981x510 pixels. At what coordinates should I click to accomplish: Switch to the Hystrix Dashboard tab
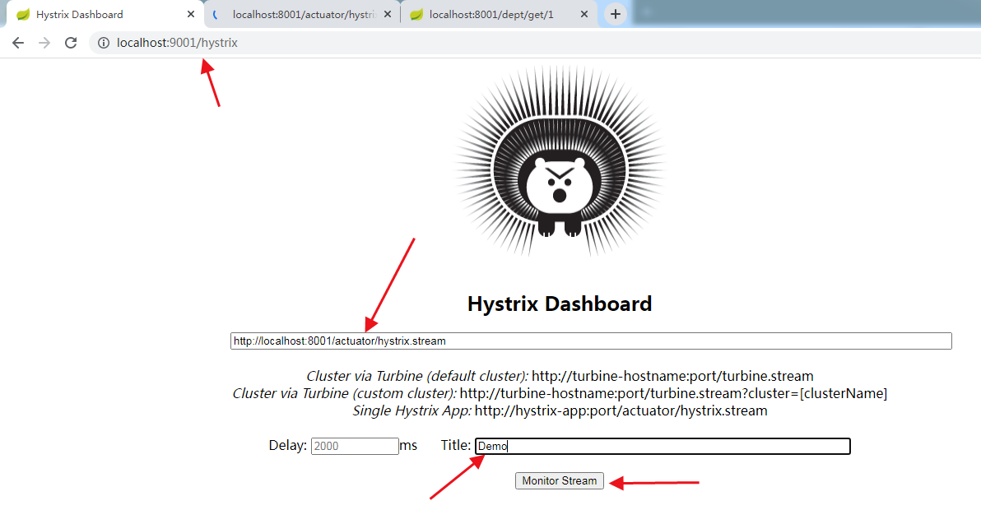(x=105, y=14)
